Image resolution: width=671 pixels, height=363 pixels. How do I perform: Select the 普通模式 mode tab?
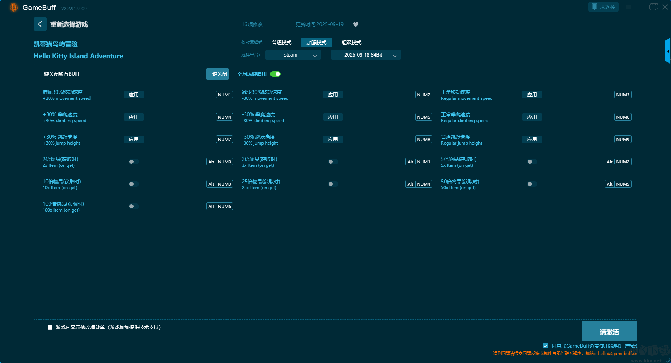pyautogui.click(x=282, y=43)
